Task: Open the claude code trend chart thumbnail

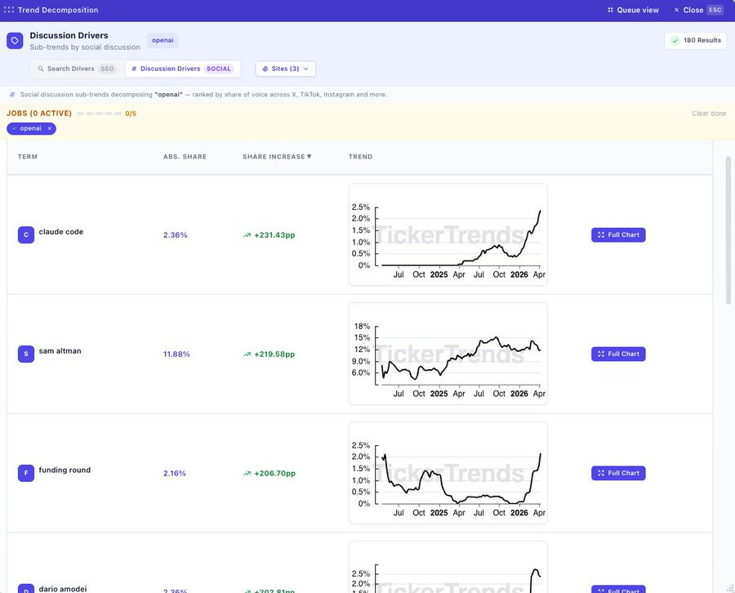Action: point(448,234)
